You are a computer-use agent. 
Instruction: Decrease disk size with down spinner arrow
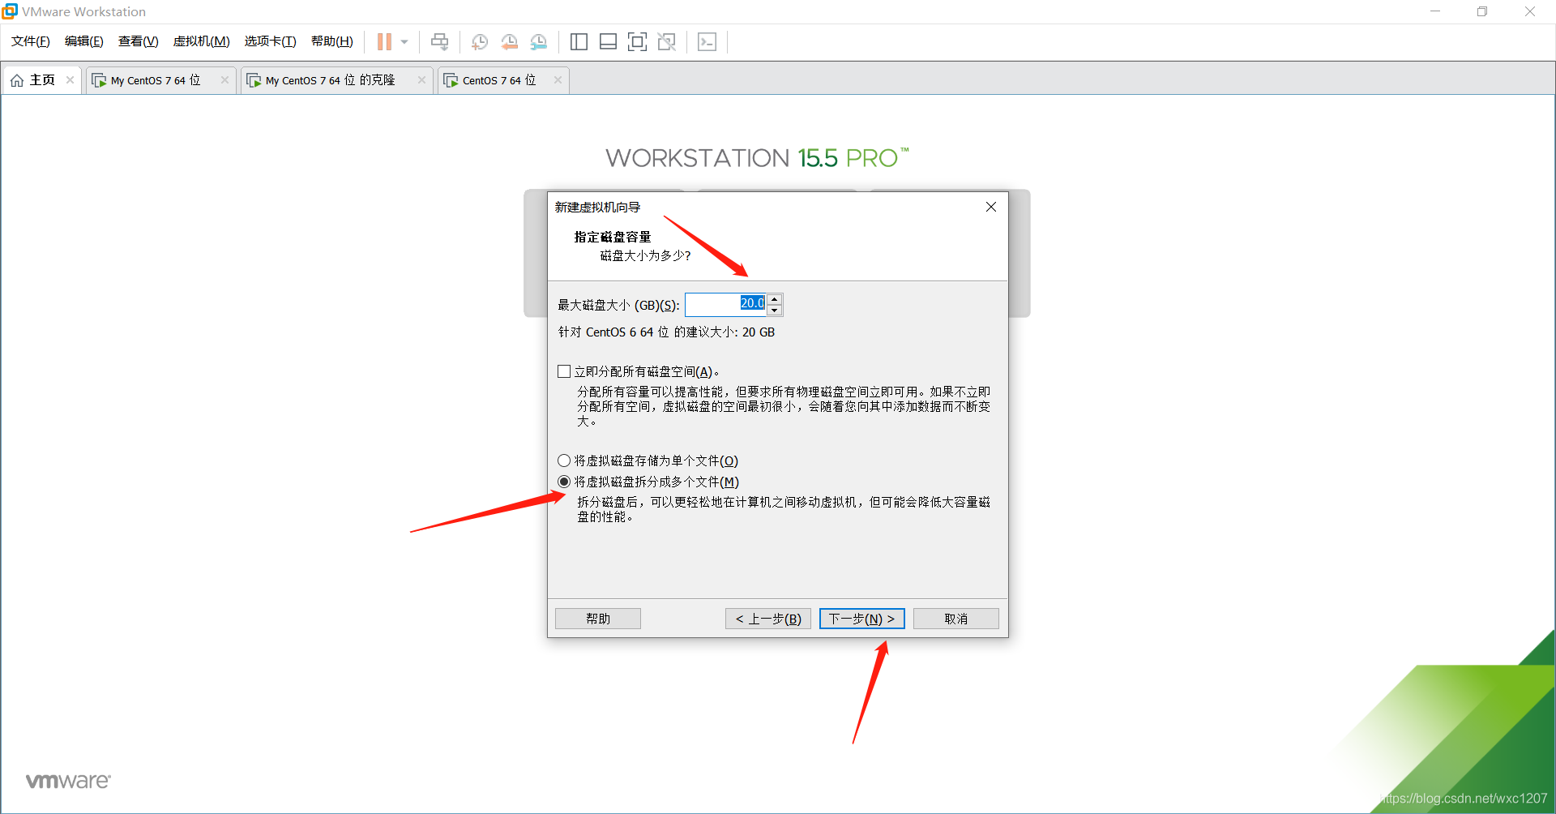(774, 310)
